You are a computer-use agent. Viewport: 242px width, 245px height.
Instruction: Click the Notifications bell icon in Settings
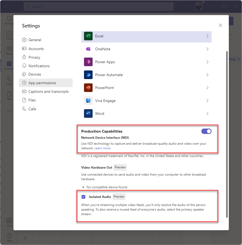tap(24, 66)
